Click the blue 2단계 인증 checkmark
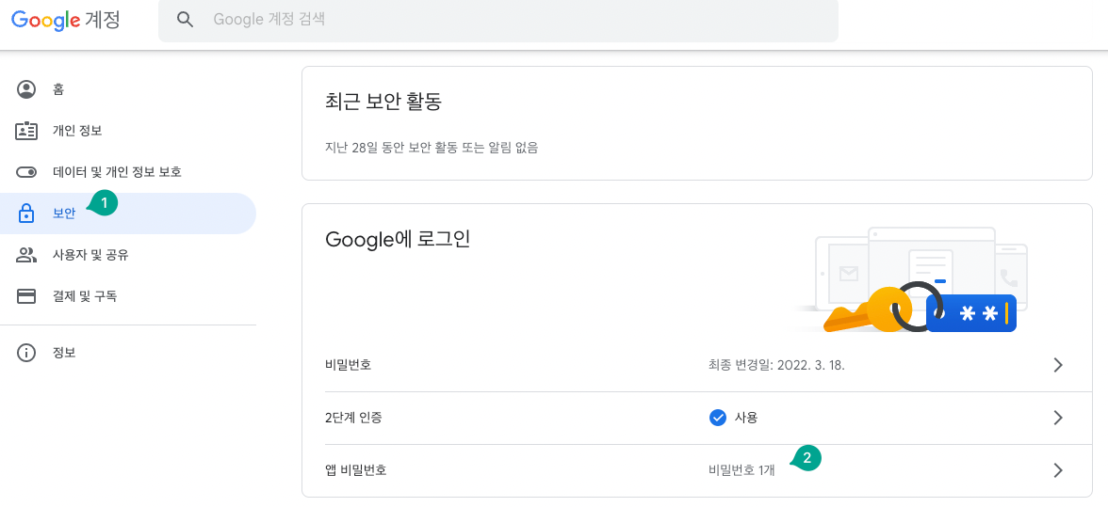The height and width of the screenshot is (507, 1108). pos(717,419)
